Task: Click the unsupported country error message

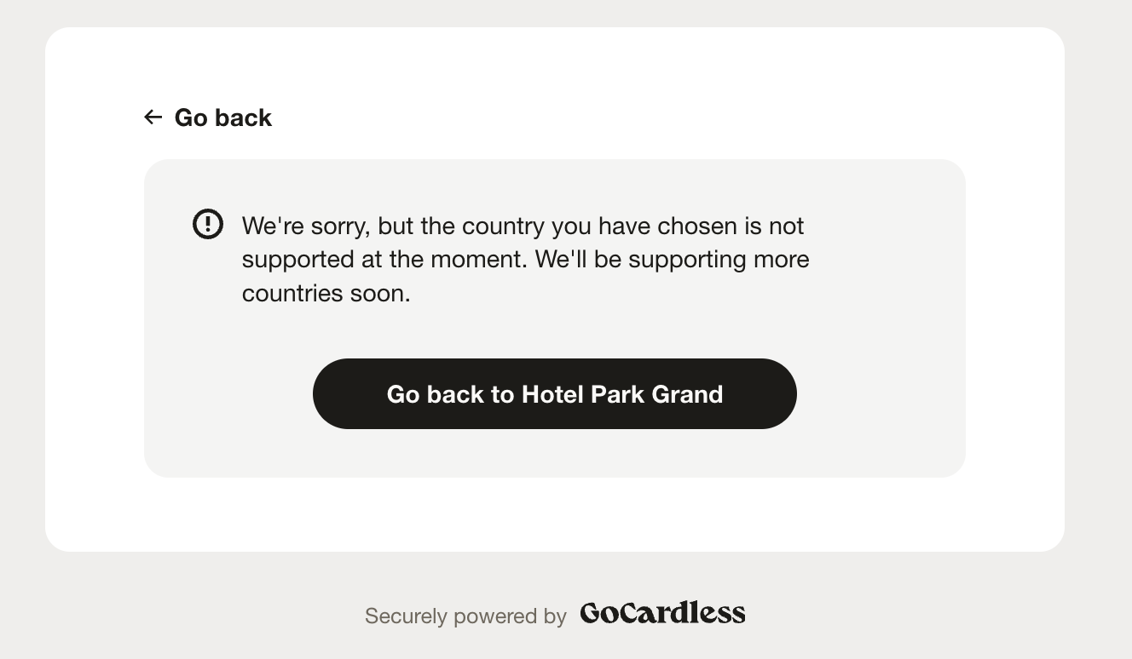Action: (x=525, y=259)
